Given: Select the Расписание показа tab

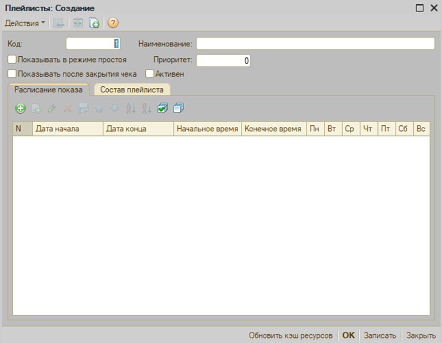Looking at the screenshot, I should pos(49,89).
